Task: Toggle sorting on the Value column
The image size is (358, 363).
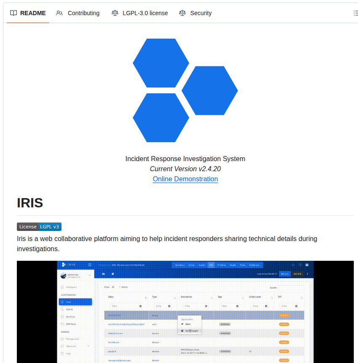Action: pyautogui.click(x=146, y=298)
